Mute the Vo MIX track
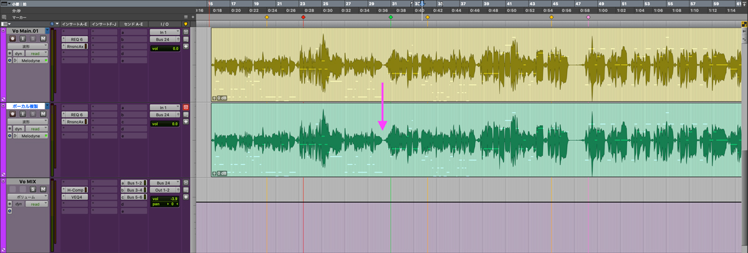Screen dimensions: 748x253 pyautogui.click(x=43, y=189)
